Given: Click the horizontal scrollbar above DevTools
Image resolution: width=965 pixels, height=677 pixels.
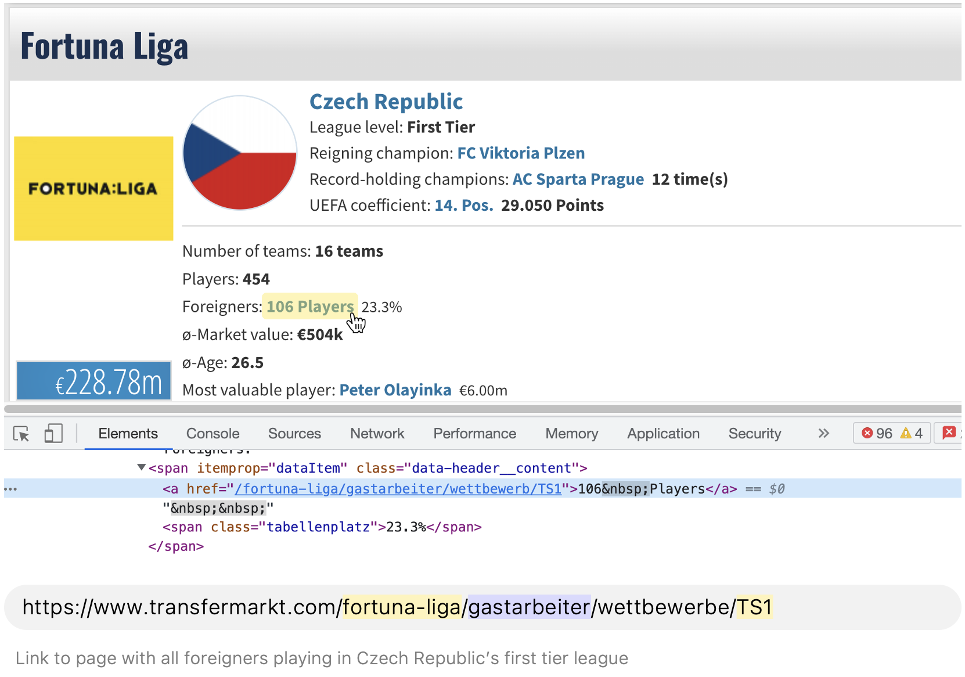Looking at the screenshot, I should [482, 409].
